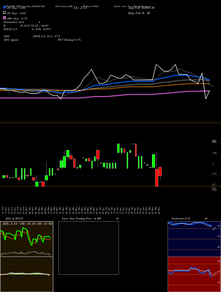Click the tall red candlestick near 2.5

(157, 178)
